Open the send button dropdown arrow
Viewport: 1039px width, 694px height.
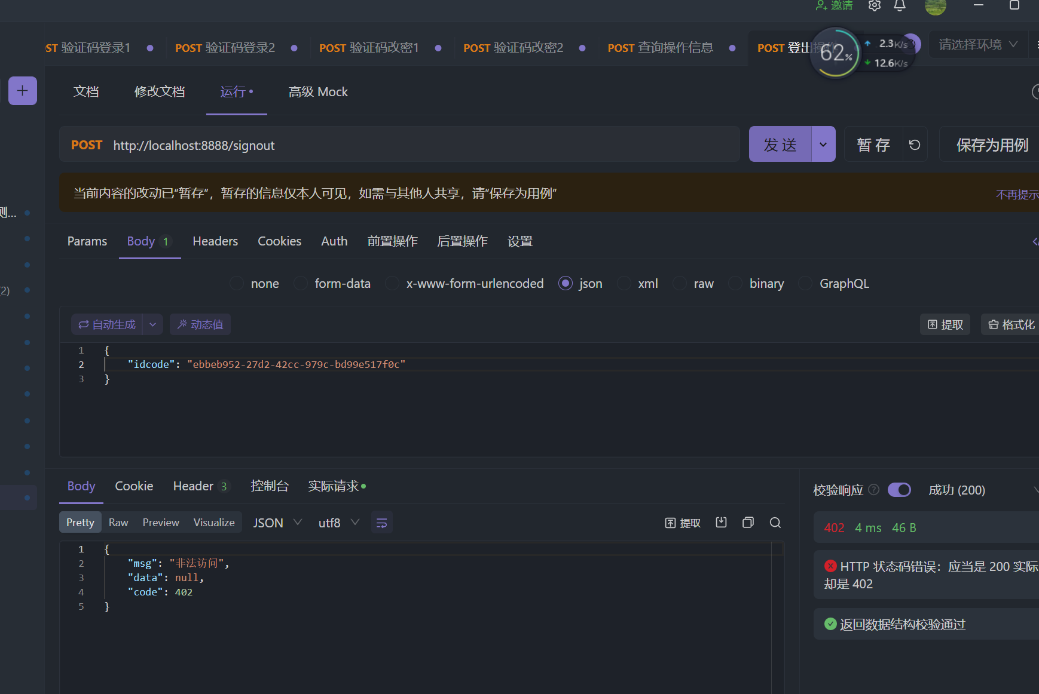pos(823,145)
